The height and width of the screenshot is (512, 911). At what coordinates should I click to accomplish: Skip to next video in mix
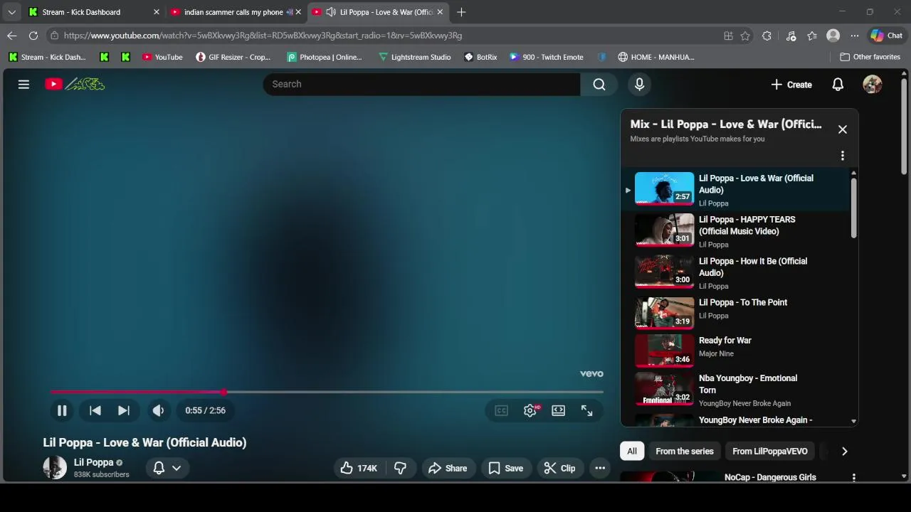click(x=123, y=410)
